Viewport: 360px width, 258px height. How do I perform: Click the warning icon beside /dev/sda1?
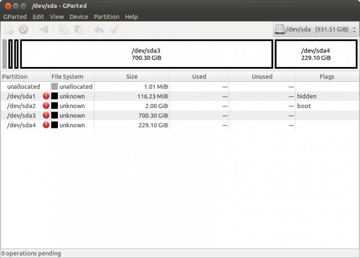(46, 96)
